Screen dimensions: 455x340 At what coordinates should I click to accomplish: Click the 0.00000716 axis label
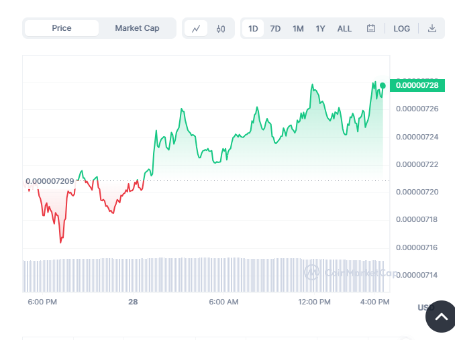coord(417,247)
